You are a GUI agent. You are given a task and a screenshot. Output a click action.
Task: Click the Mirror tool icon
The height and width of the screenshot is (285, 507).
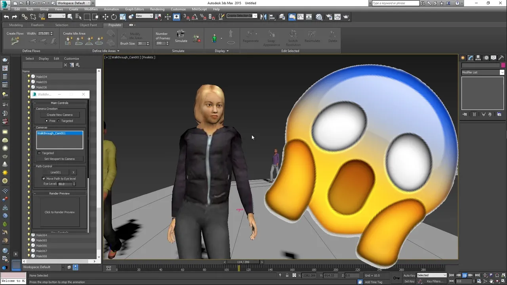click(264, 17)
